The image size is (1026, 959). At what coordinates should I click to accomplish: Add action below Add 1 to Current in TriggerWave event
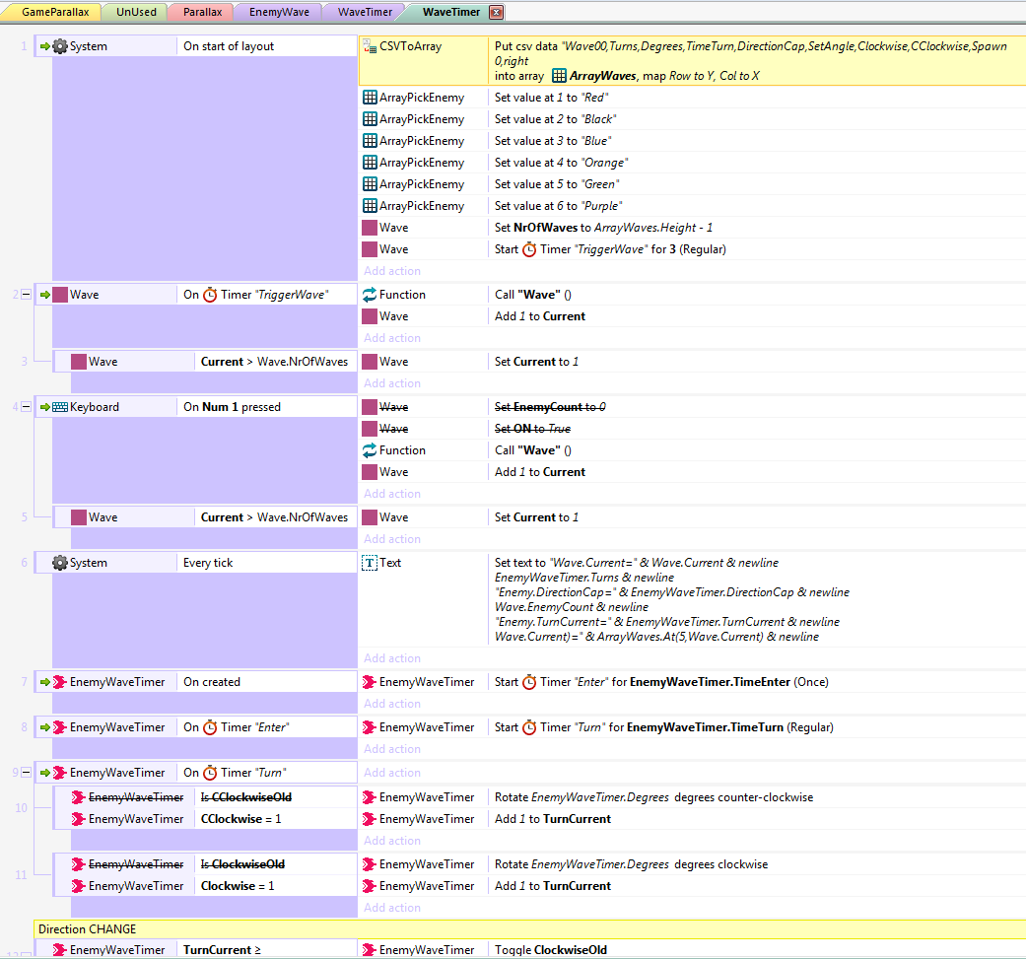392,338
